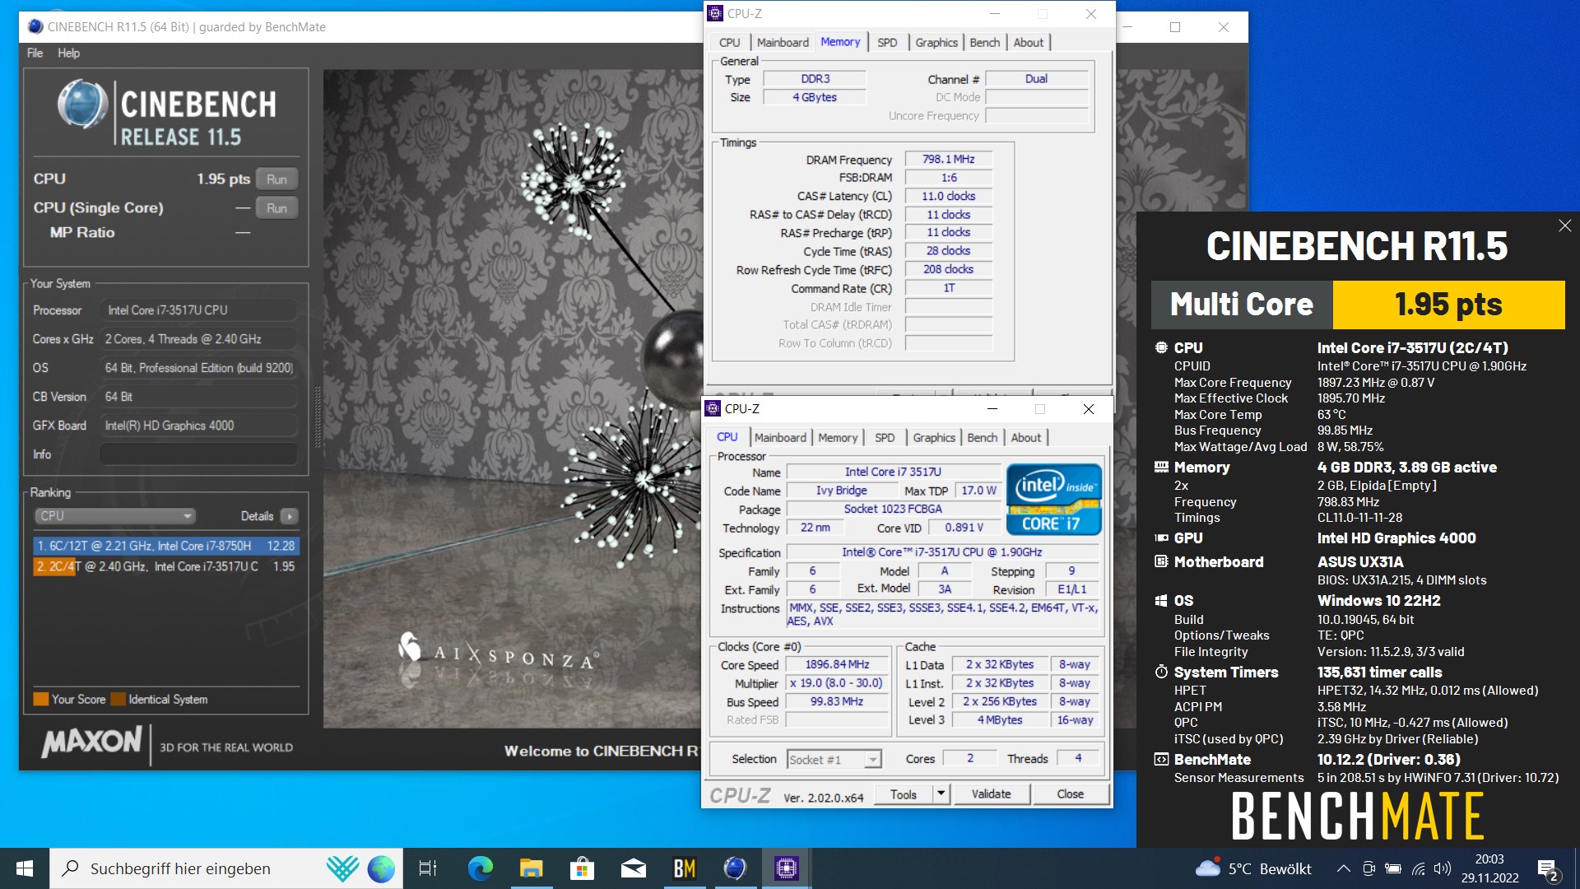Open About tab in upper CPU-Z window
Image resolution: width=1580 pixels, height=889 pixels.
1028,43
